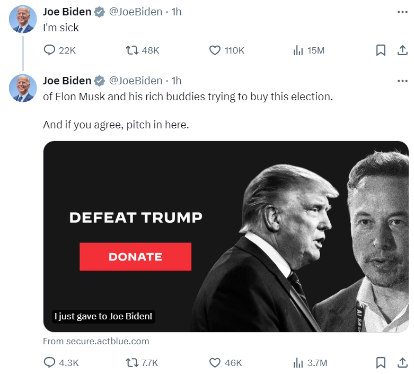Open Joe Biden's avatar on first tweet
414x374 pixels.
click(x=23, y=19)
